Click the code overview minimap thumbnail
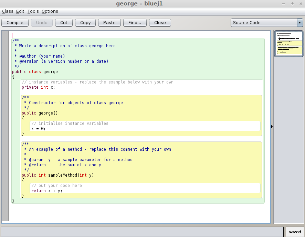 coord(289,44)
